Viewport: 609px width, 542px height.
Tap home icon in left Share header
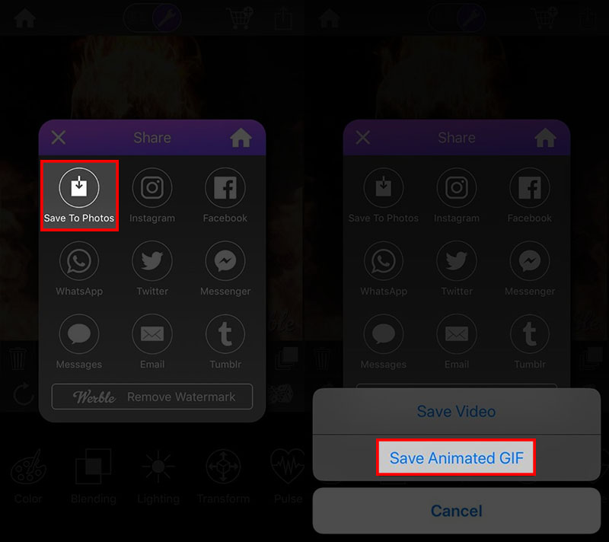tap(241, 138)
